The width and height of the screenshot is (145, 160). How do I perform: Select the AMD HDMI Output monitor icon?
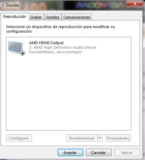click(16, 47)
